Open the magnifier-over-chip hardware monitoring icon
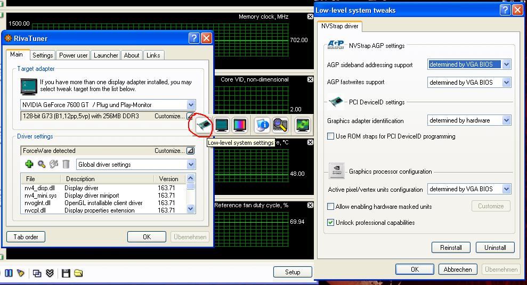The image size is (527, 285). pyautogui.click(x=280, y=125)
